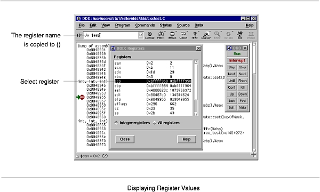Open the argument field history dropdown

141,35
